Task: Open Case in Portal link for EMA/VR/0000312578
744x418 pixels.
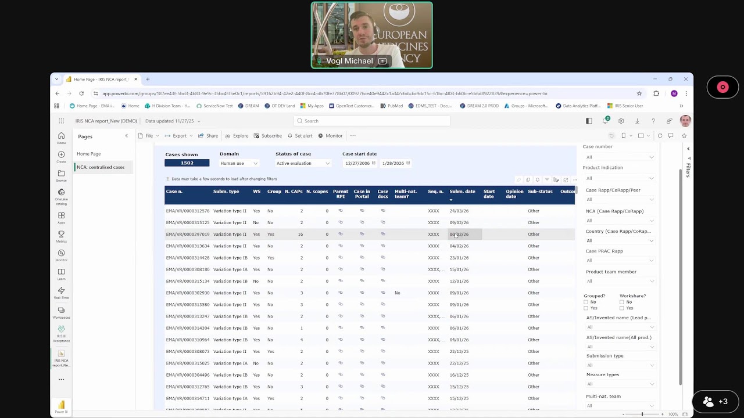Action: click(x=362, y=211)
